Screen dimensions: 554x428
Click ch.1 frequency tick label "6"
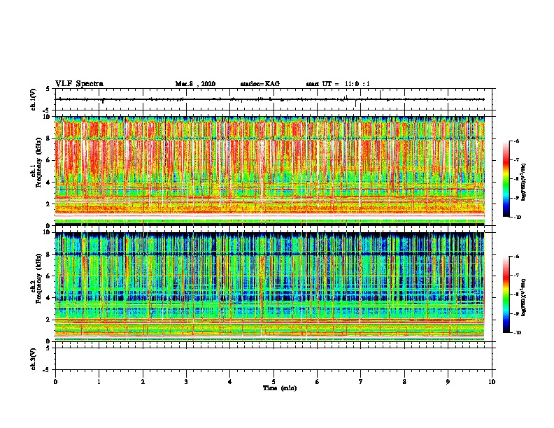(x=49, y=161)
